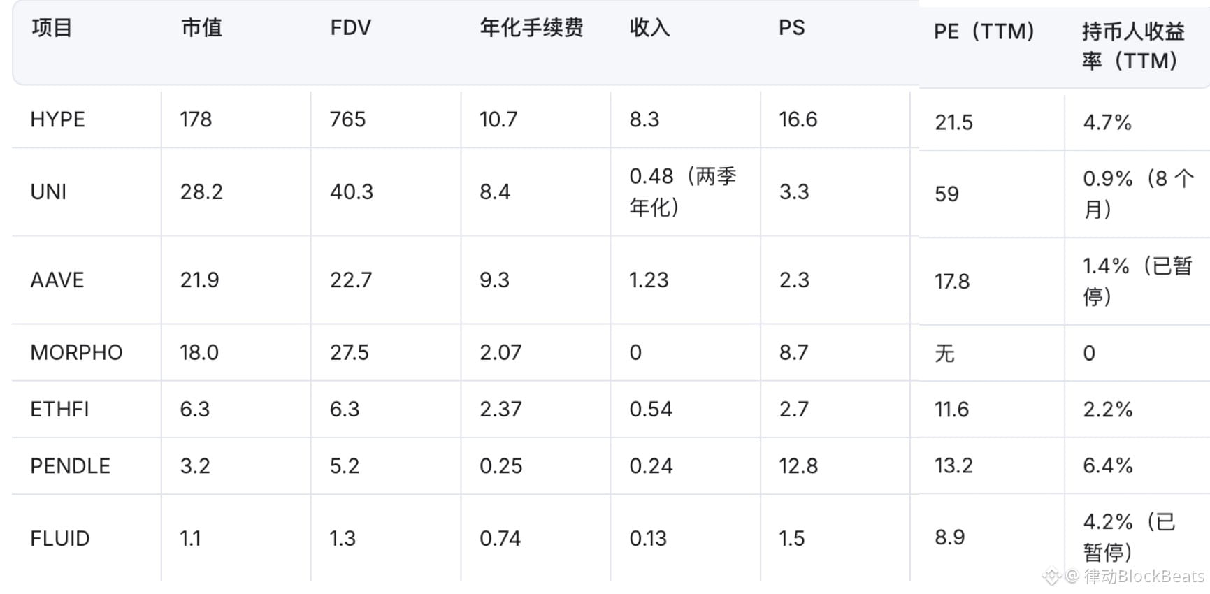
Task: Click the FDV column header
Action: [350, 28]
